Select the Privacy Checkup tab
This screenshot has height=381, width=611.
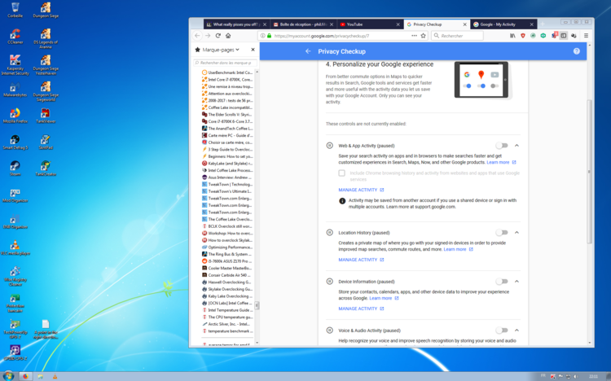tap(437, 24)
